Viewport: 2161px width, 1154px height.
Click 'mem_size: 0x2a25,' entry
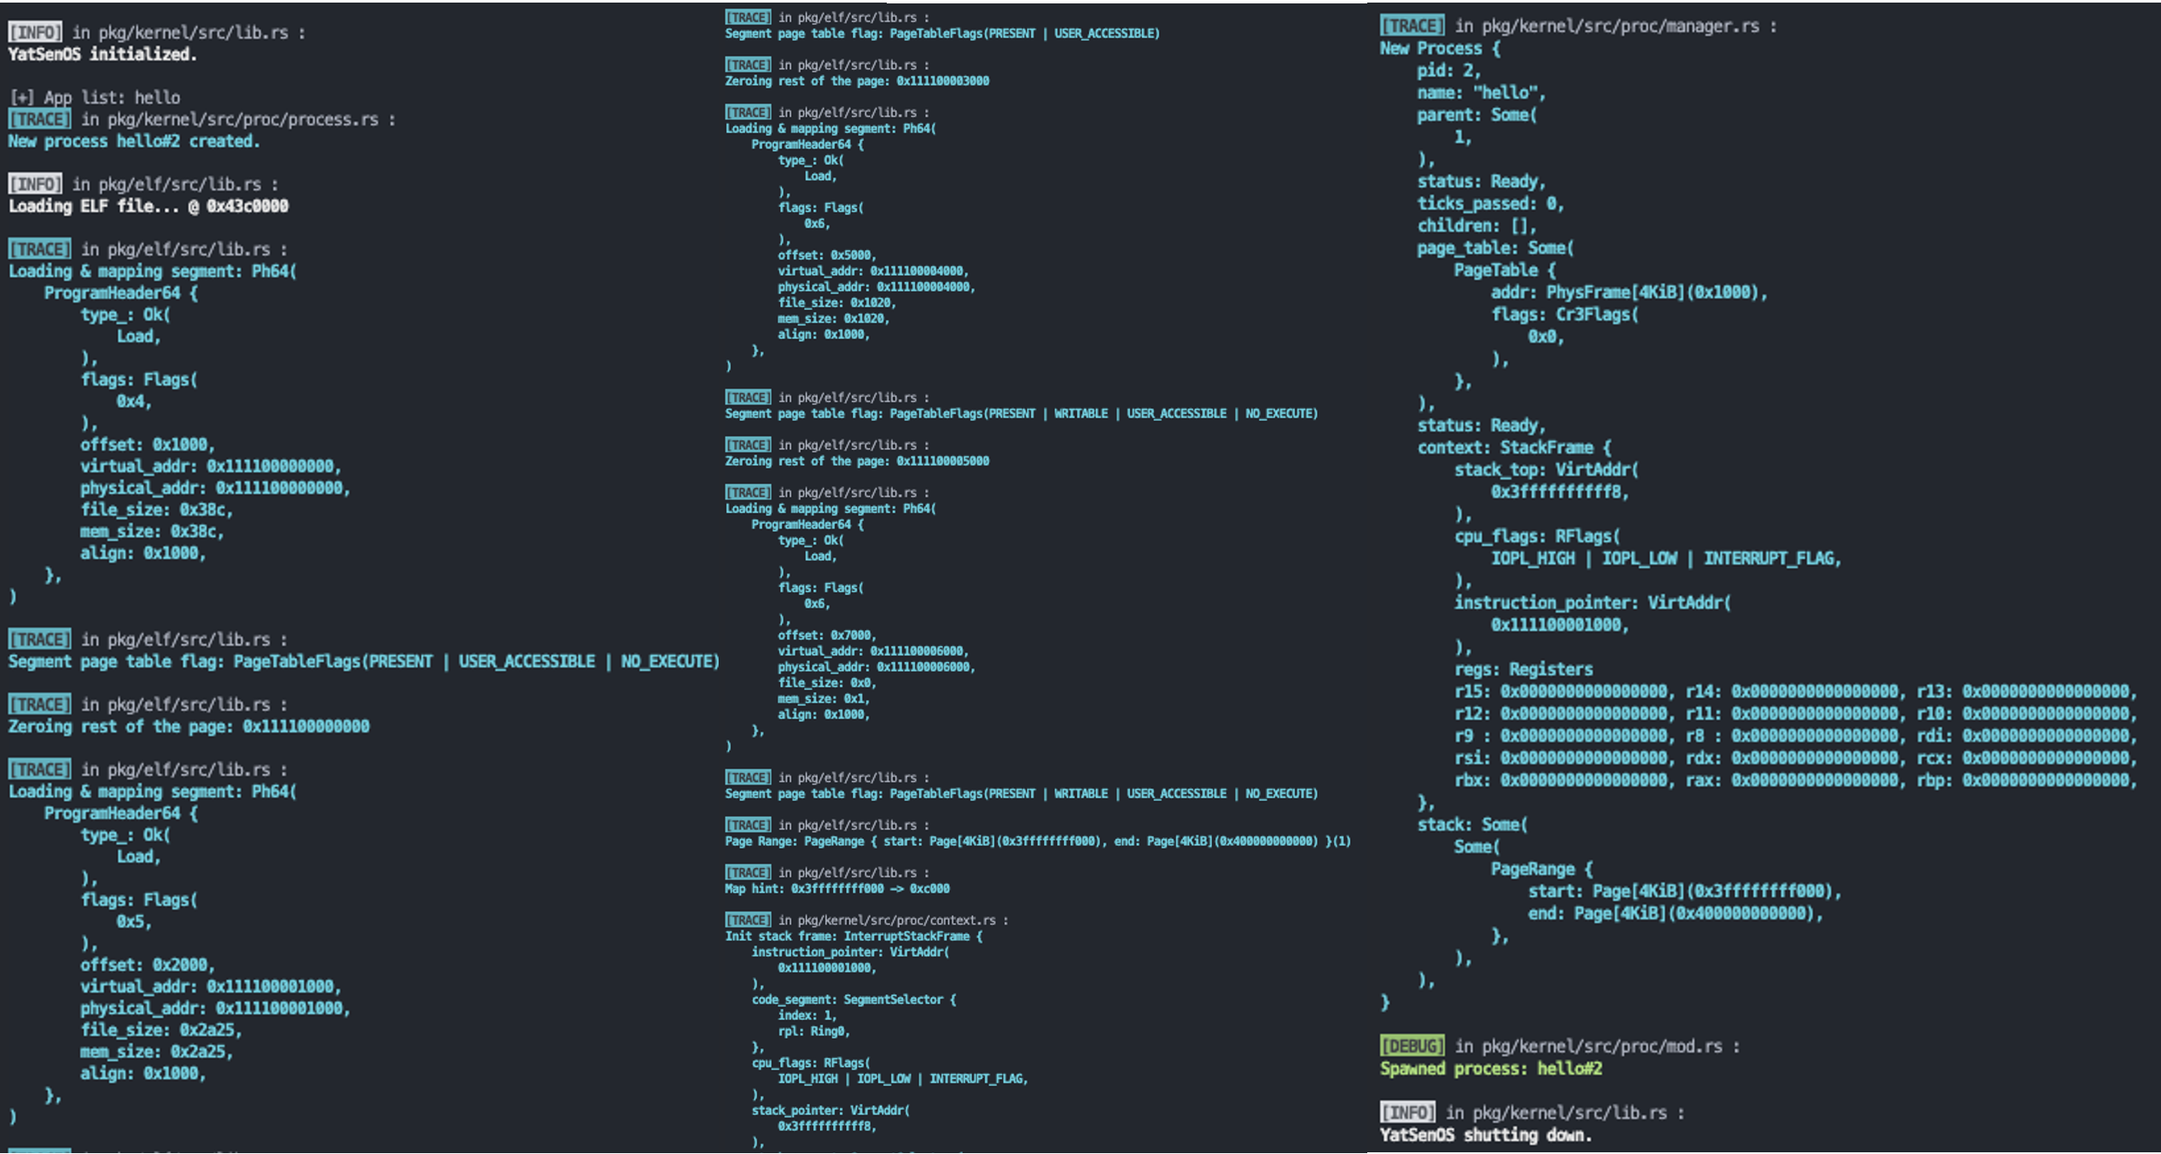pyautogui.click(x=157, y=1052)
